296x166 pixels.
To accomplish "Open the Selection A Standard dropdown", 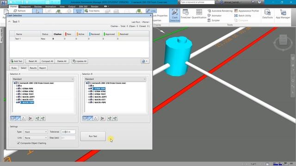I will point(43,79).
